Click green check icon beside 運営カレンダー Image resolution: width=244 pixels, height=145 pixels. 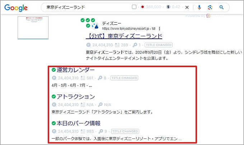[x=54, y=70]
